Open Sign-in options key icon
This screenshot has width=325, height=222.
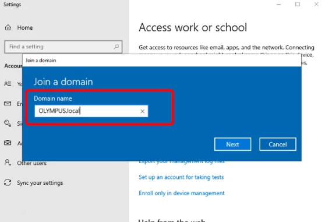tap(8, 123)
